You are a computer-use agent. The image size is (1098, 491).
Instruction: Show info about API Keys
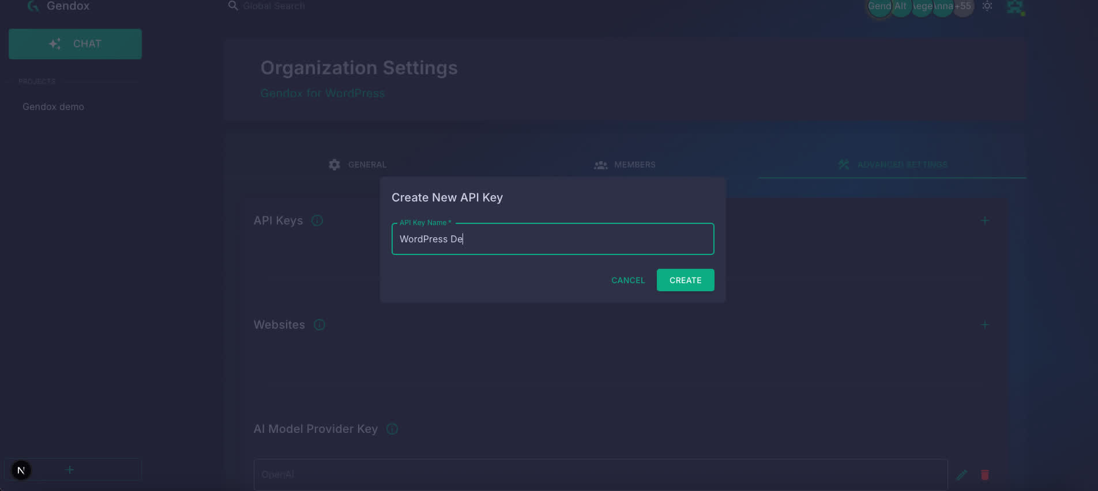click(x=317, y=220)
